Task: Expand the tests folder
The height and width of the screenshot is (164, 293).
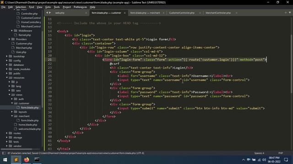Action: (x=7, y=142)
